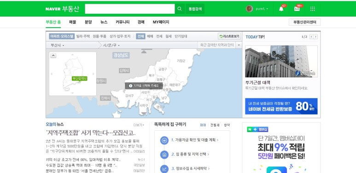The width and height of the screenshot is (356, 173).
Task: Click the N+ 멤버십 badge
Action: point(258,129)
